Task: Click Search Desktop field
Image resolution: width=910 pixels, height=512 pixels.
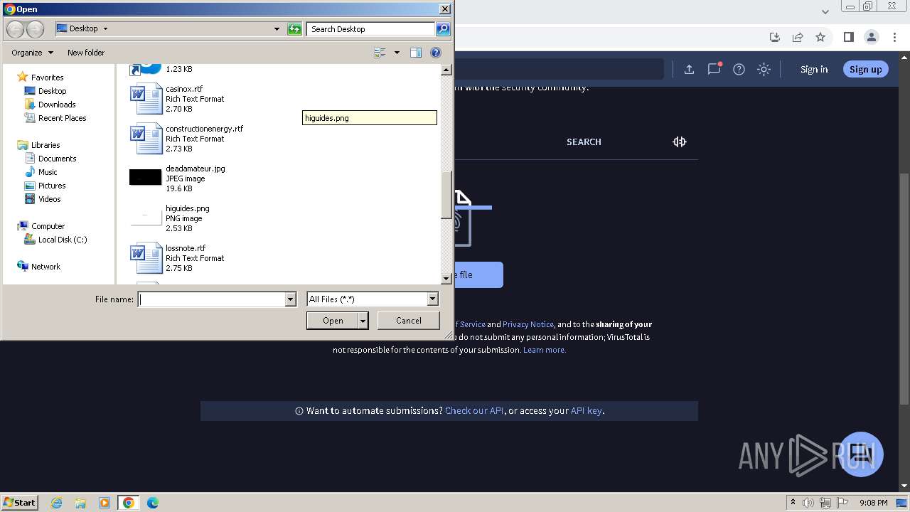Action: click(371, 29)
